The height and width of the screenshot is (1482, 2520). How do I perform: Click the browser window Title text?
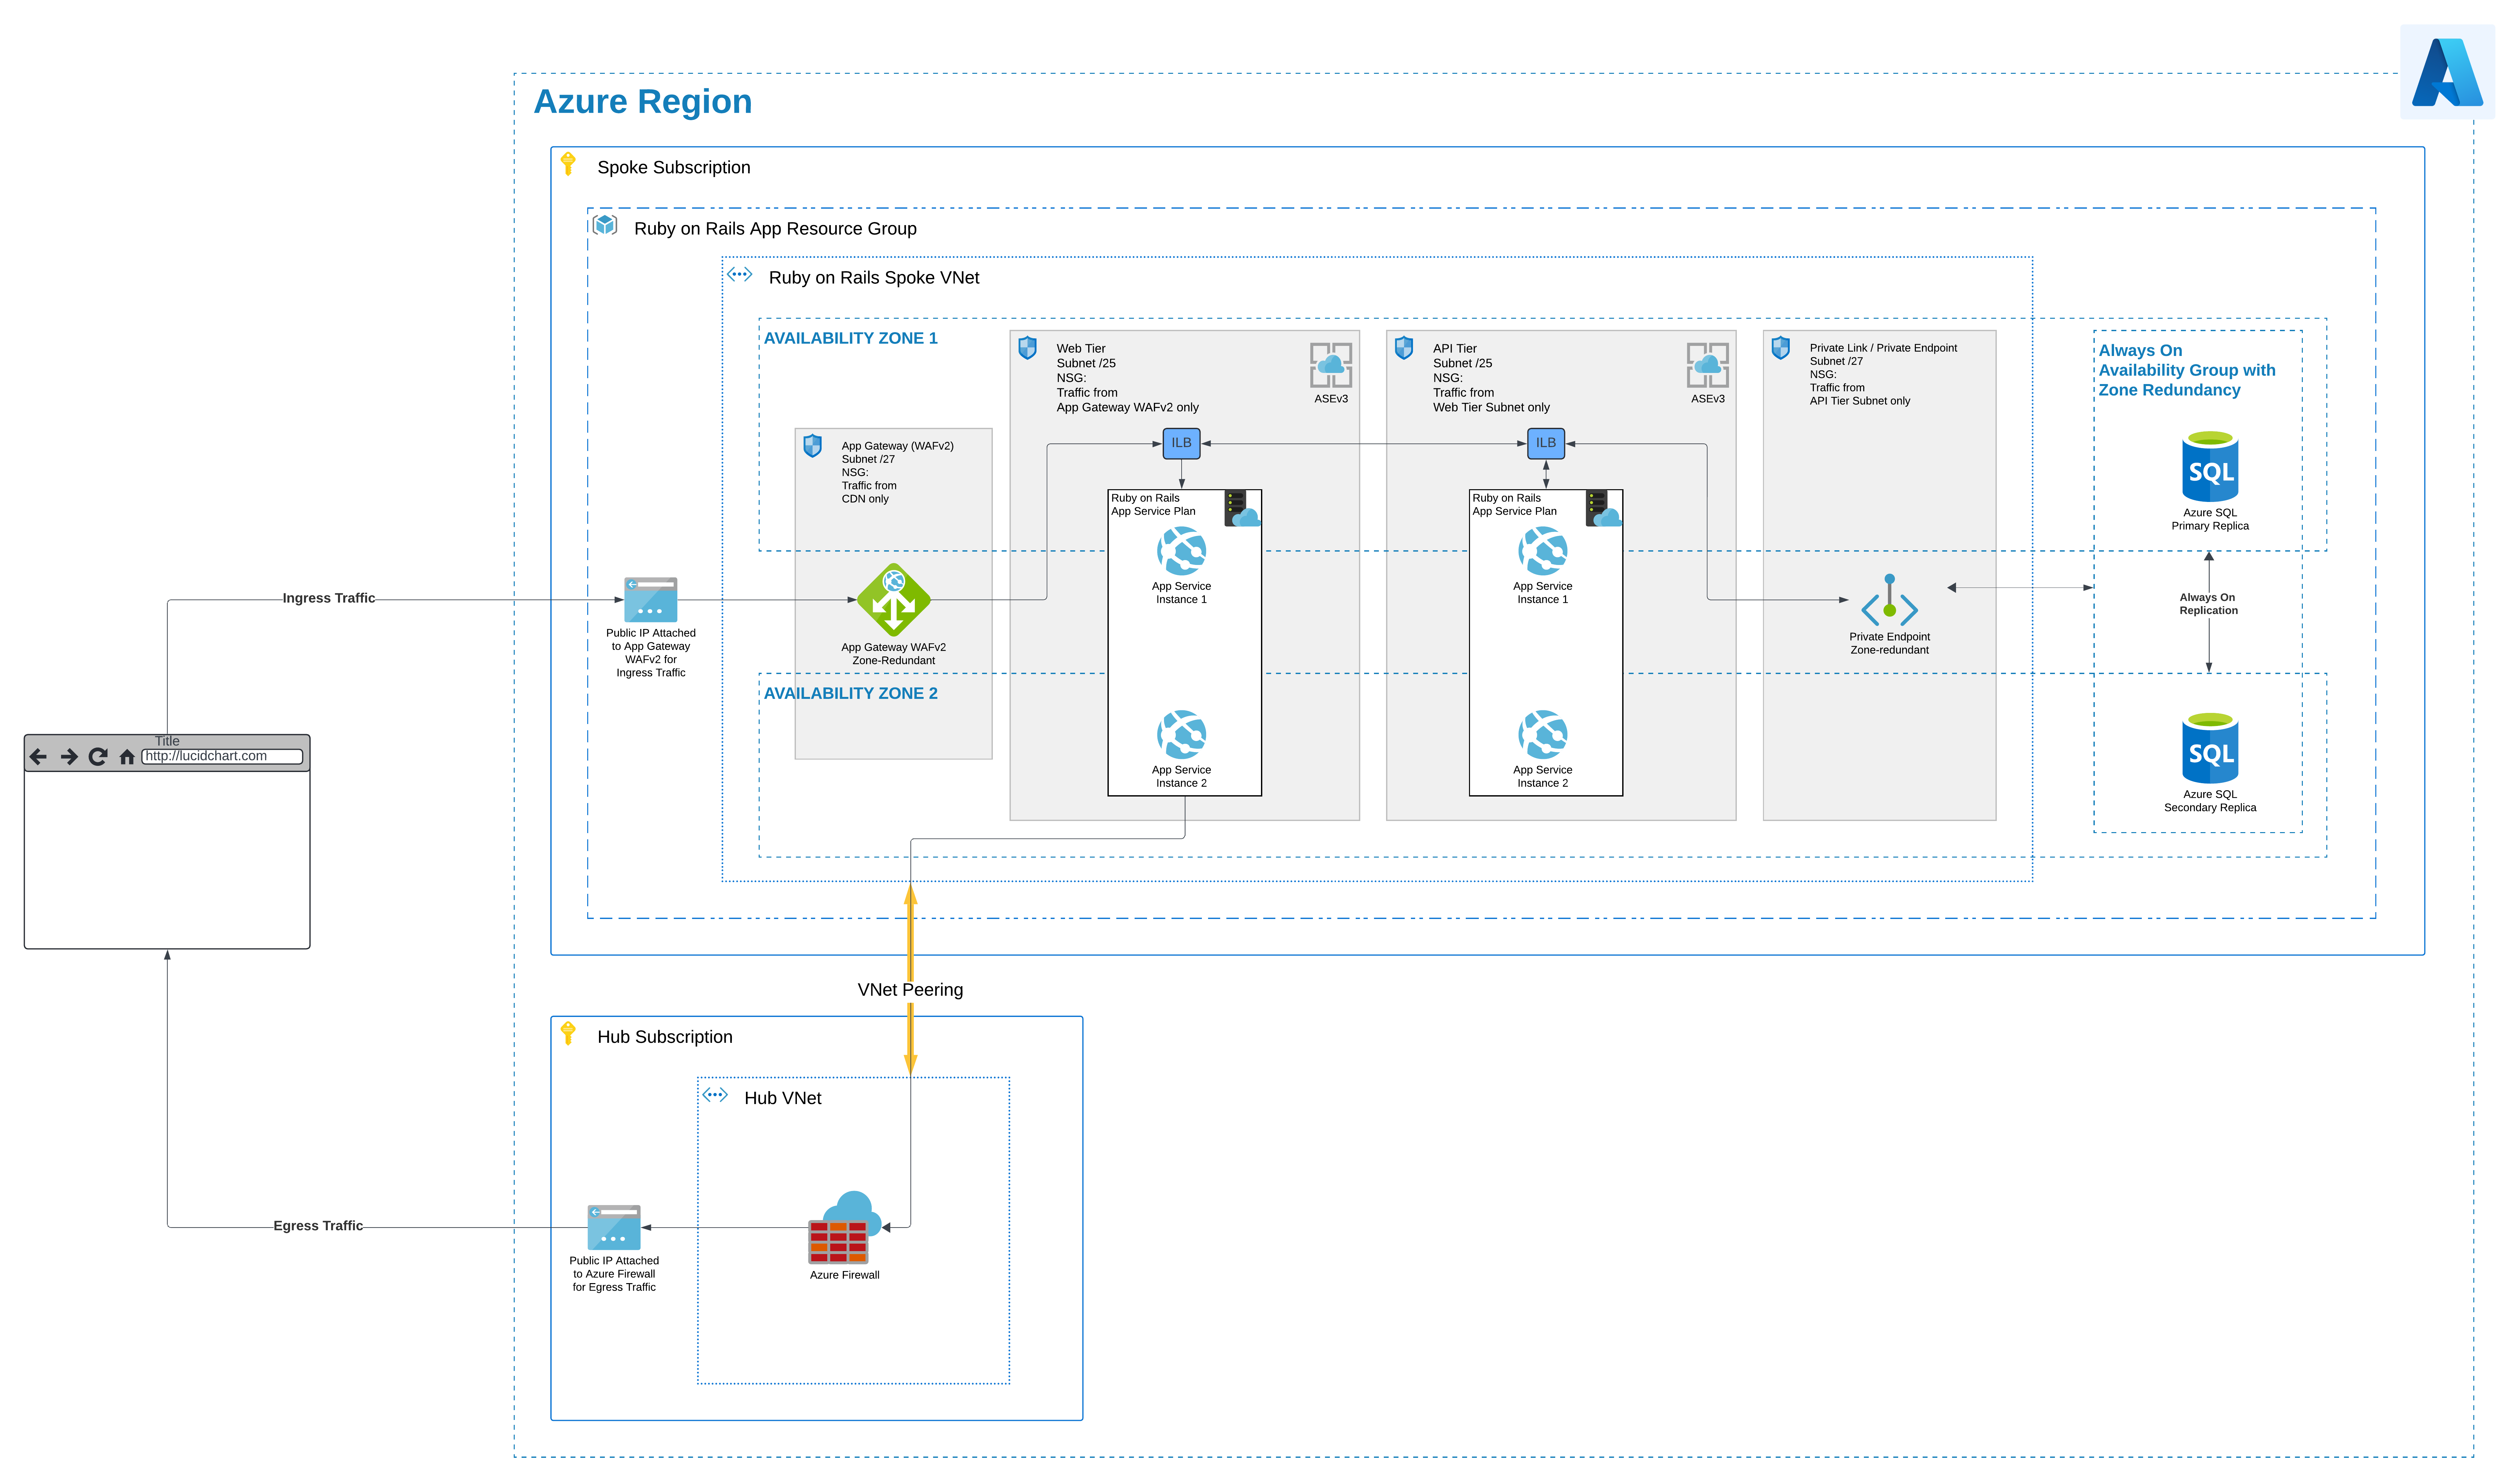167,741
